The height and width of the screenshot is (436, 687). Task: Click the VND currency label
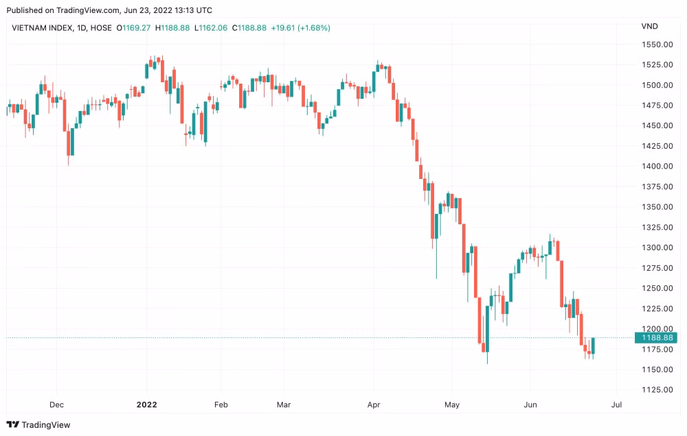(649, 26)
